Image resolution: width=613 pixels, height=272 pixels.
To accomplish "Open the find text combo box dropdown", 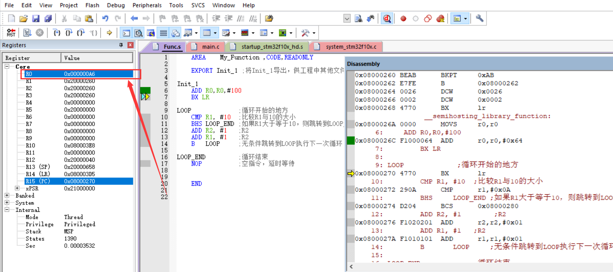I will click(x=347, y=18).
